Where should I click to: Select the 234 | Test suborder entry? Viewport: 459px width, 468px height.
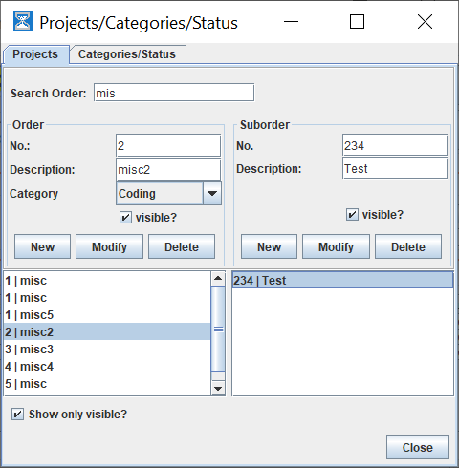click(342, 281)
